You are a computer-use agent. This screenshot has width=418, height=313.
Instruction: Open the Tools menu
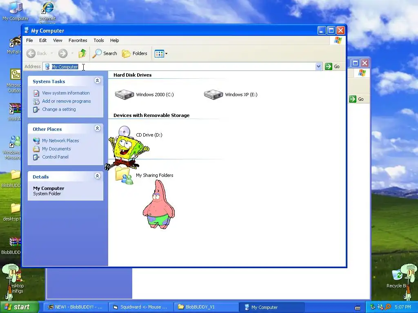pyautogui.click(x=99, y=40)
